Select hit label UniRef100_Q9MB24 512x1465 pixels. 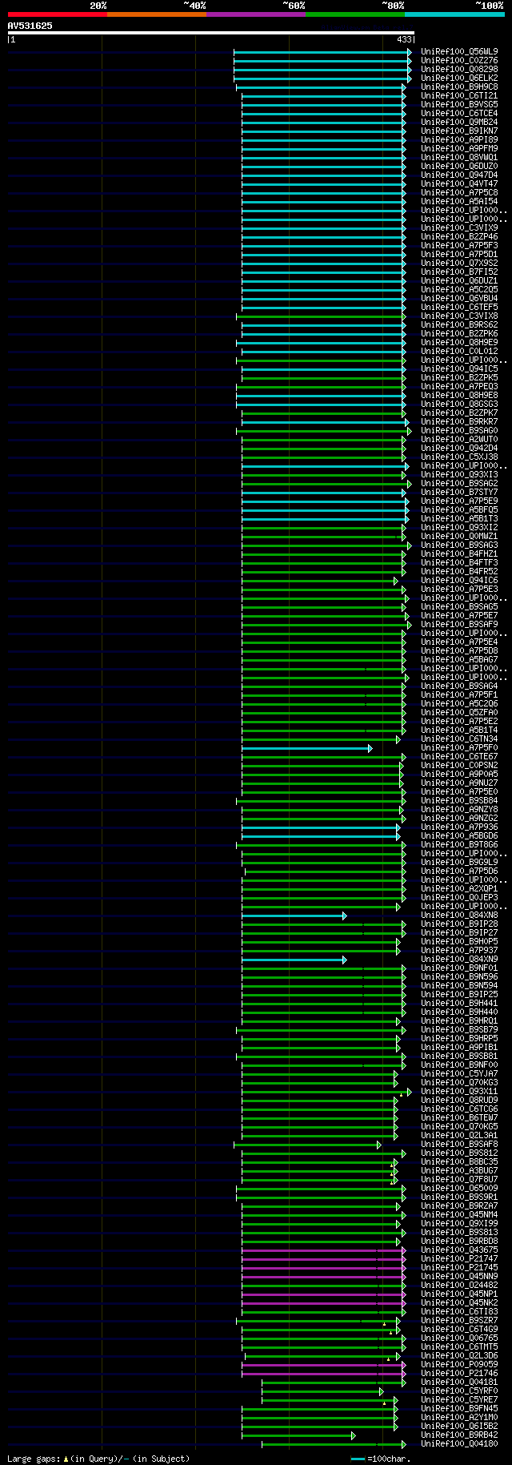459,123
